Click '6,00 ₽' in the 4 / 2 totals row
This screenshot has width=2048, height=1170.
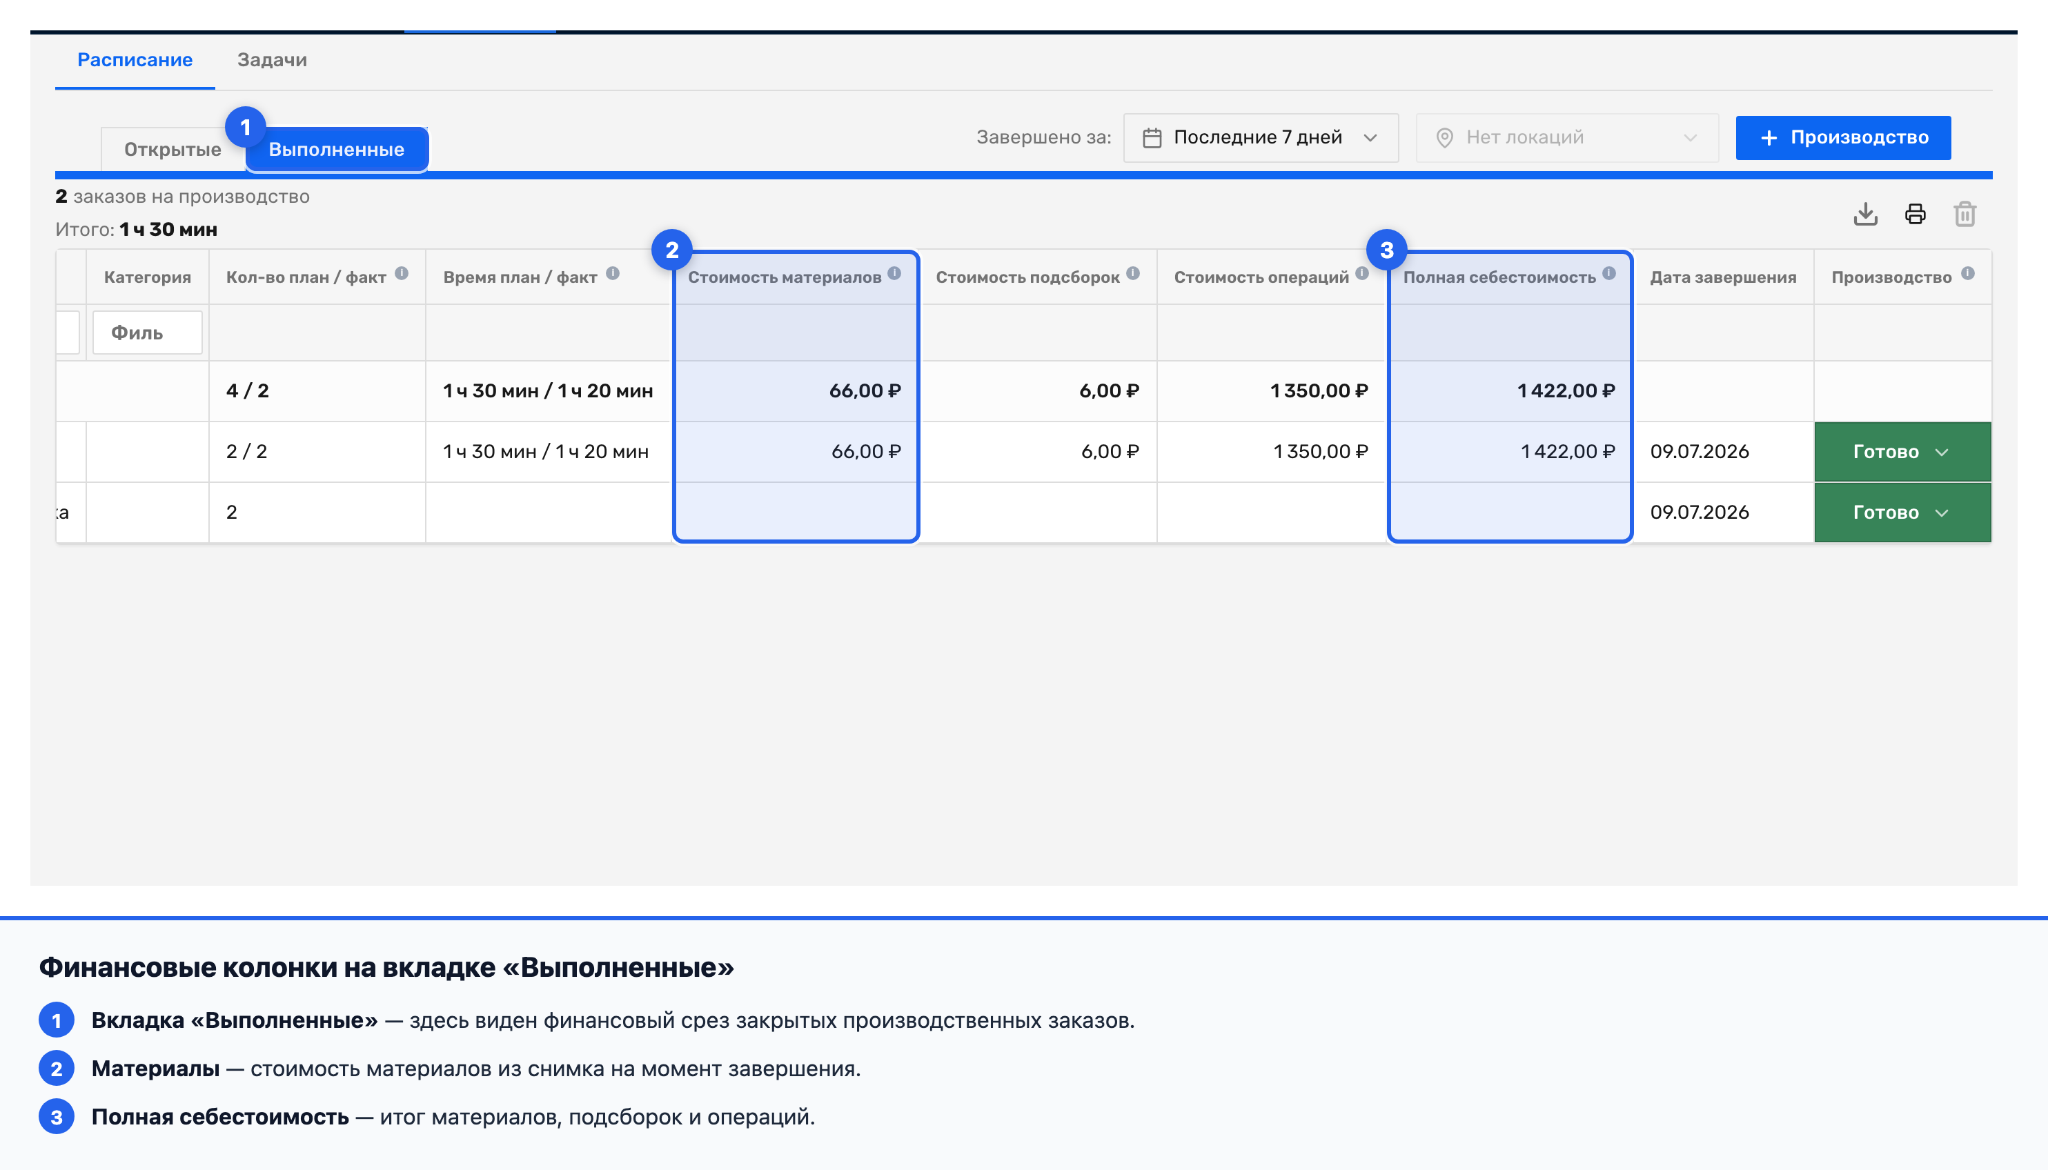(1110, 391)
